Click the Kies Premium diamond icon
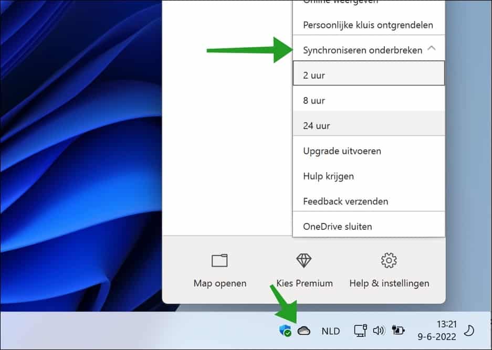Screen dimensions: 492x350 pyautogui.click(x=304, y=260)
